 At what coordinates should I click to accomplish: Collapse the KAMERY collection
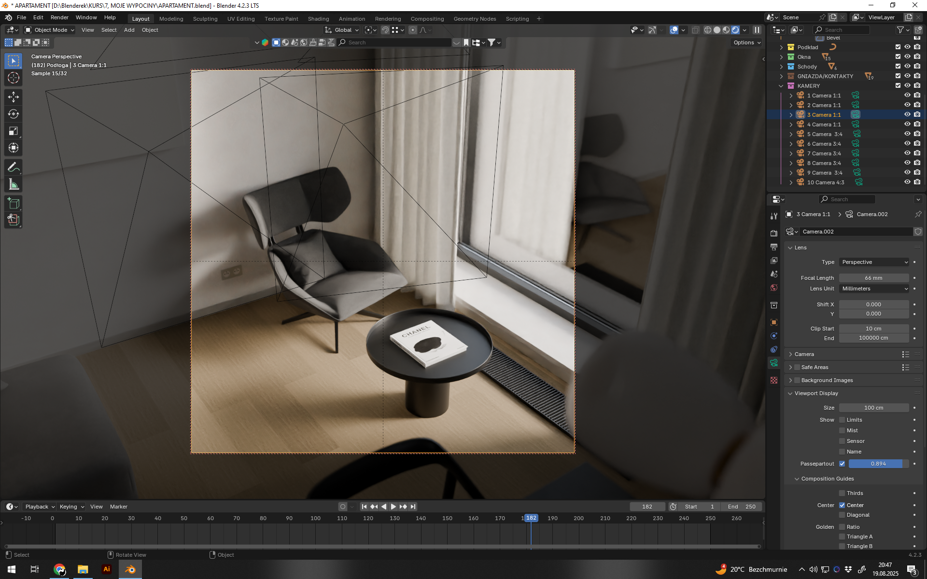[781, 86]
